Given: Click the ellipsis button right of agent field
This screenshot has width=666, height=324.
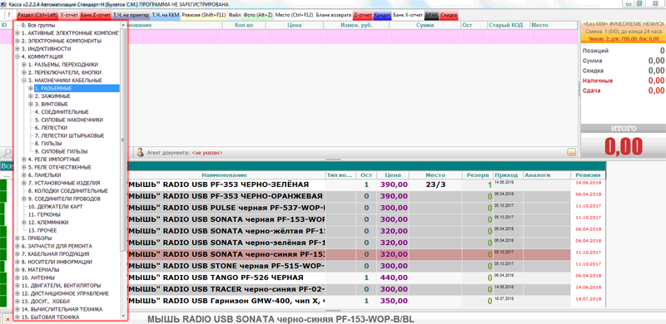Looking at the screenshot, I should tap(571, 152).
